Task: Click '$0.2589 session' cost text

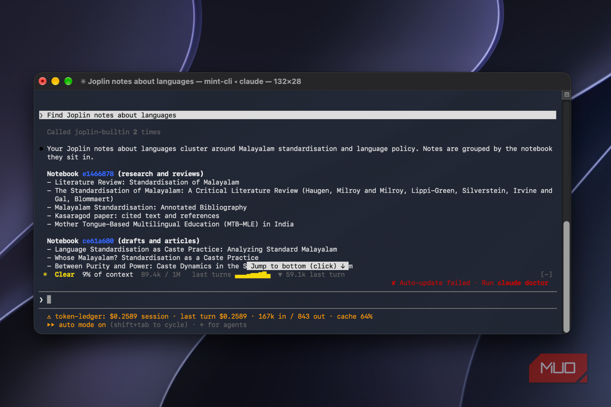Action: tap(139, 317)
